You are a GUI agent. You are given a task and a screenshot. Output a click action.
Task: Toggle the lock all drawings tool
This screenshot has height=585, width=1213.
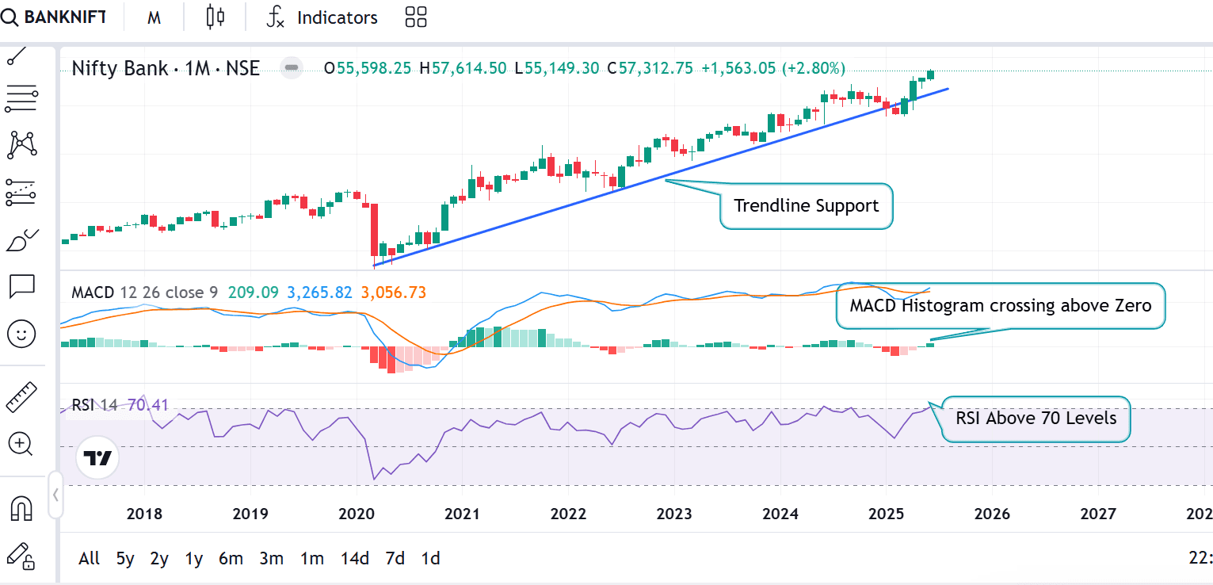pyautogui.click(x=21, y=556)
